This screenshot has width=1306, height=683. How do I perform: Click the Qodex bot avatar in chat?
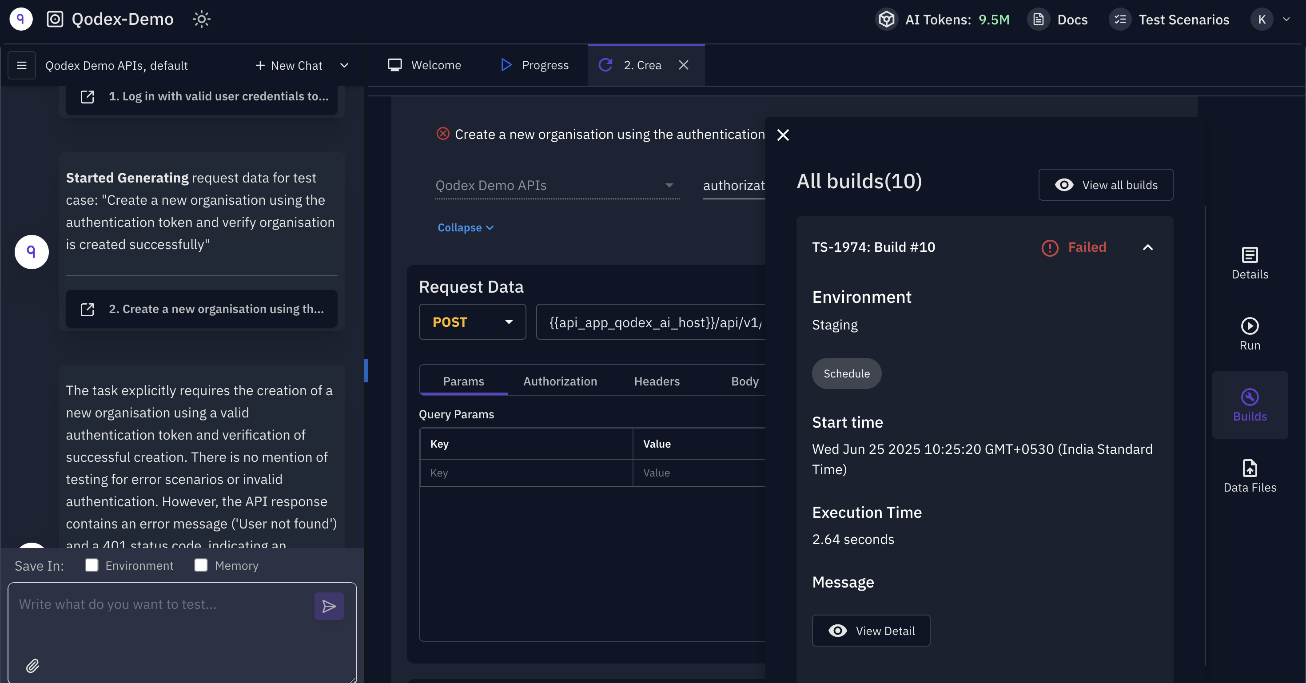click(32, 252)
